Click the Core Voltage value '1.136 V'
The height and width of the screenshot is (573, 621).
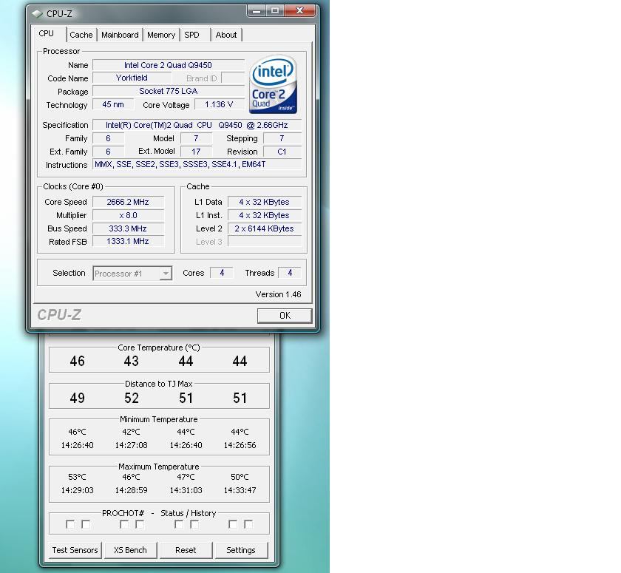point(219,104)
